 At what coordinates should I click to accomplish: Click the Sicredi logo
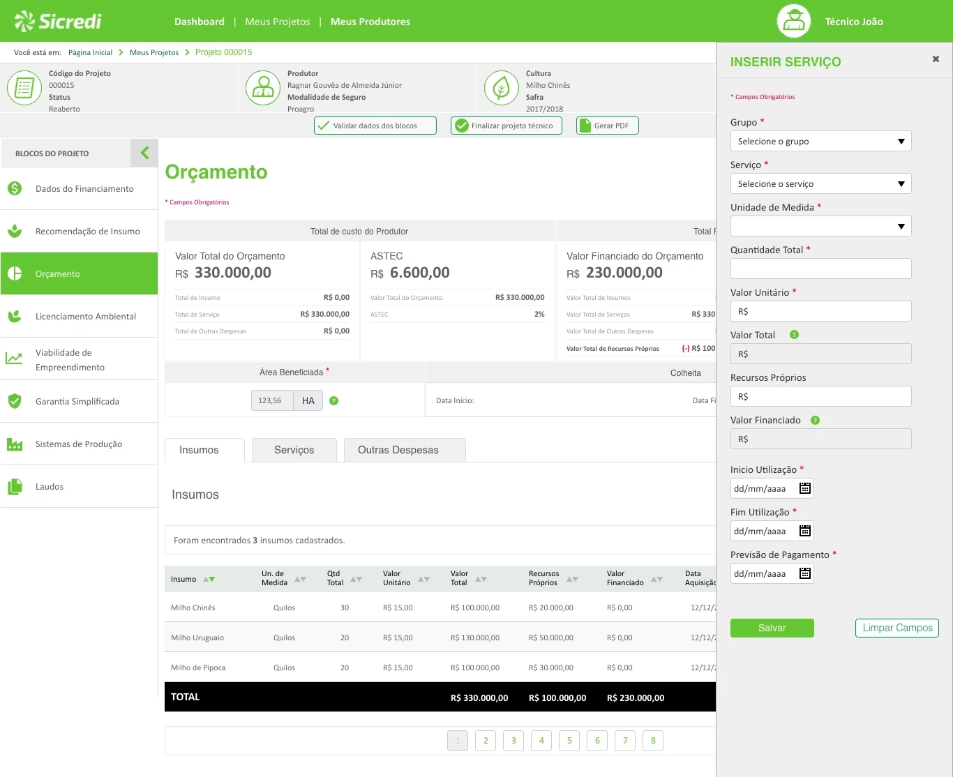point(58,22)
